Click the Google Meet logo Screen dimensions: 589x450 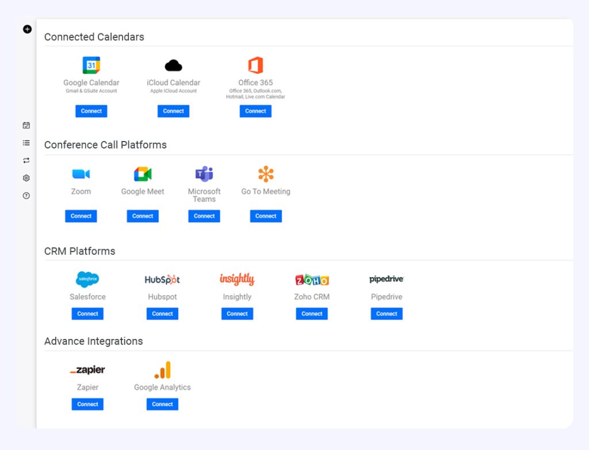click(x=143, y=174)
